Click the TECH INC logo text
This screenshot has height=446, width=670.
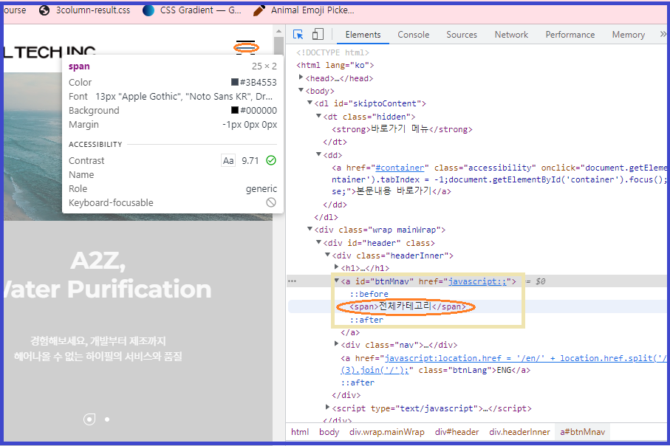click(x=49, y=52)
